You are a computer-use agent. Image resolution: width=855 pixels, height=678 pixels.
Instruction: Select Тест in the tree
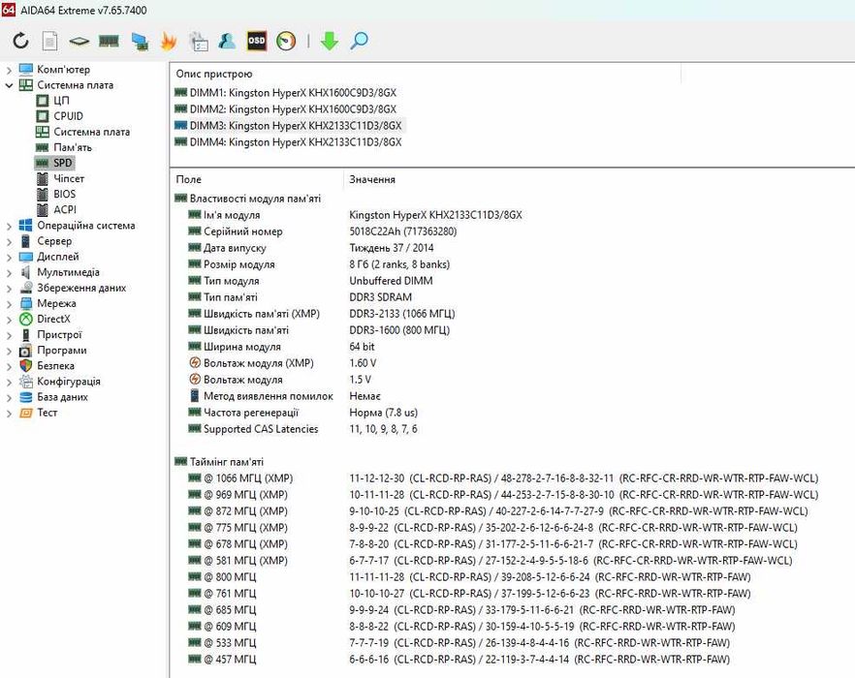[x=47, y=413]
